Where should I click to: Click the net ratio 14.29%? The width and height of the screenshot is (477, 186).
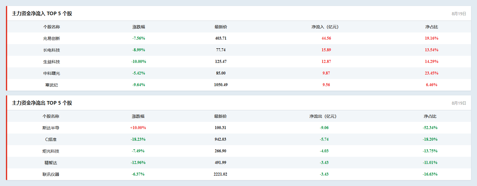[x=432, y=62]
